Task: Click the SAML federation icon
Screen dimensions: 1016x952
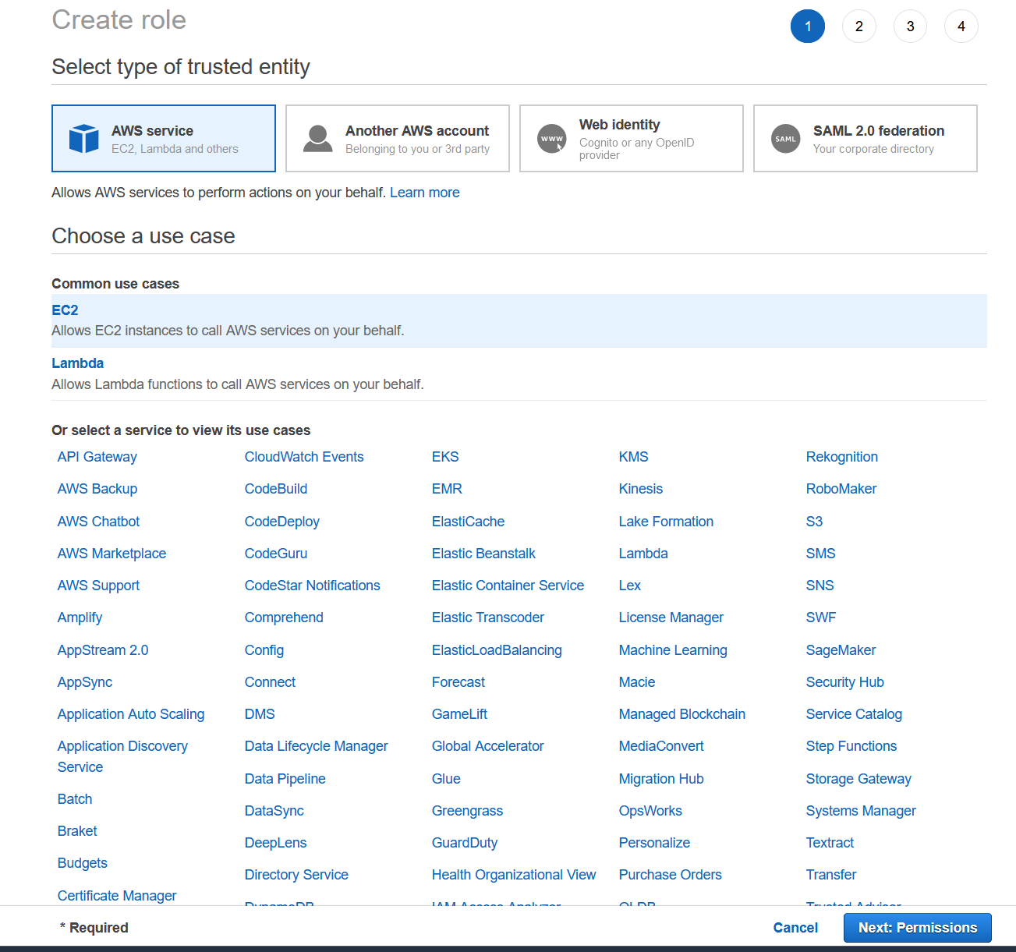Action: coord(786,139)
